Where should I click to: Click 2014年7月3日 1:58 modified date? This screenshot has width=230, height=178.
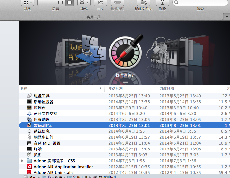[127, 161]
